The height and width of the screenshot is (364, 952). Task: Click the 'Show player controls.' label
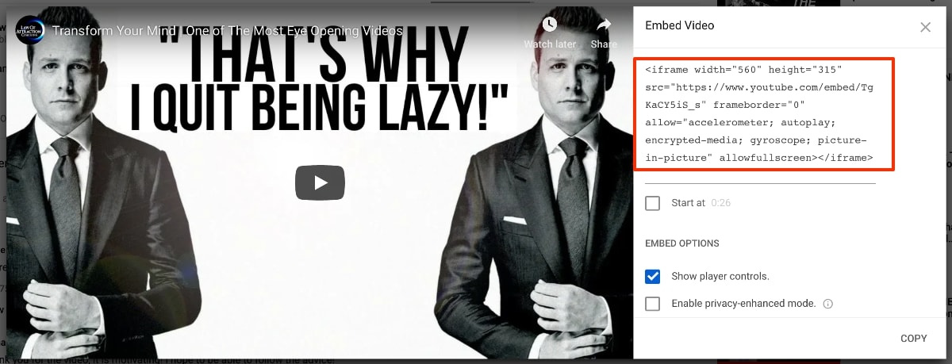pos(720,276)
